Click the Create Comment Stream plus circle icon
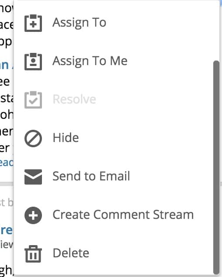Viewport: 222px width, 277px height. coord(33,215)
